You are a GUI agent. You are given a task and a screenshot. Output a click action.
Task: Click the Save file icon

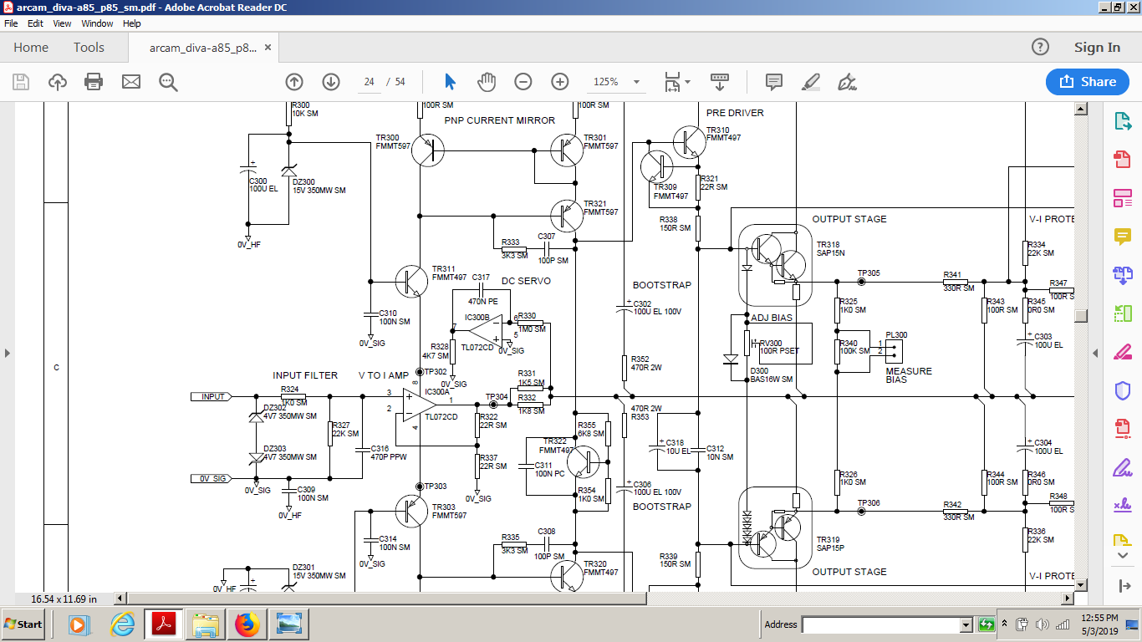[x=21, y=82]
